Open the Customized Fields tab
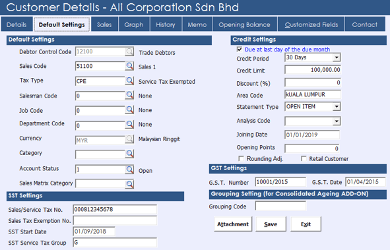This screenshot has width=390, height=250. tap(311, 24)
